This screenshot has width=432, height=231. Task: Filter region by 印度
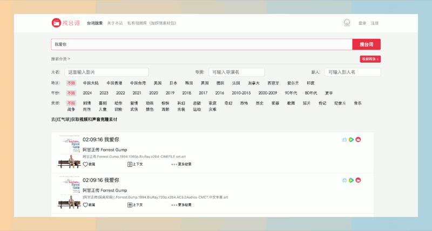(311, 83)
